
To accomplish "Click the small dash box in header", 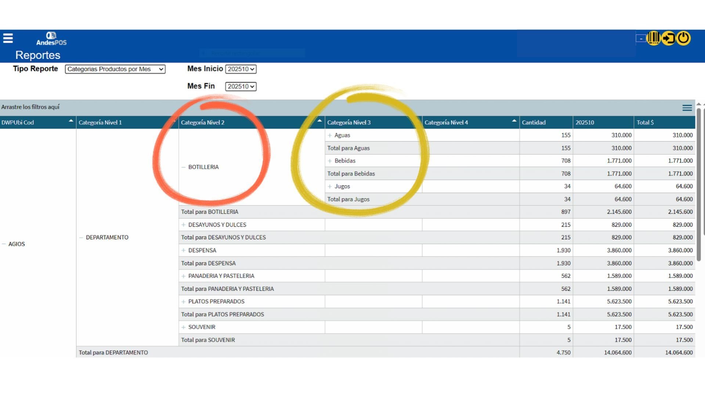I will [x=641, y=39].
